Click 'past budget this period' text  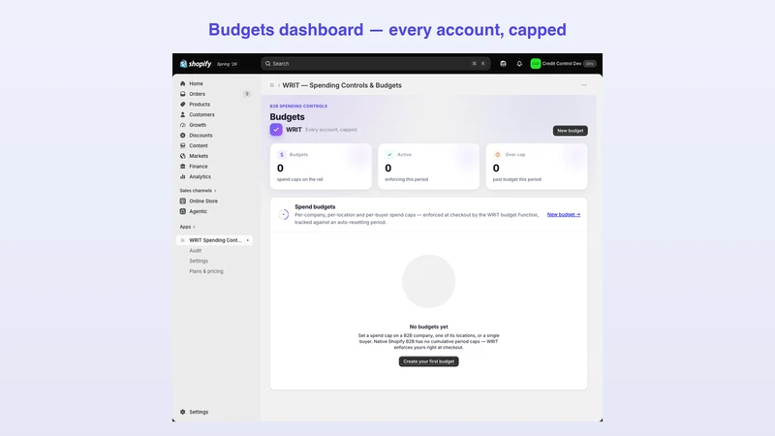click(517, 179)
